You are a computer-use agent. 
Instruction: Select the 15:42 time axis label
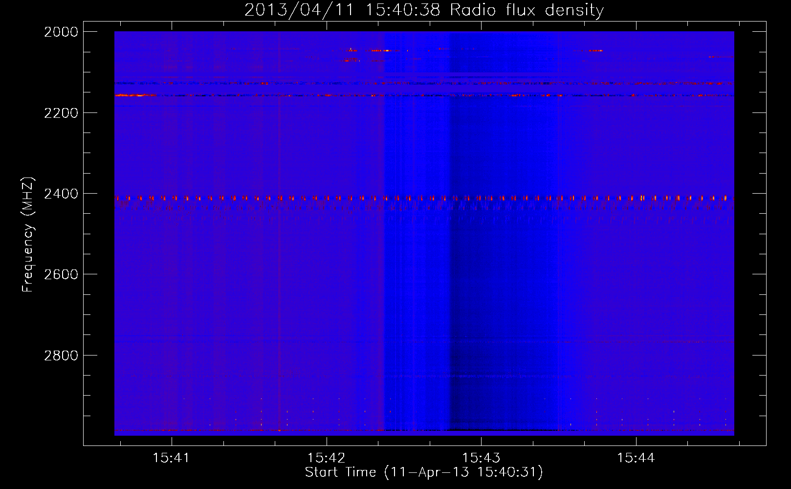(x=326, y=458)
